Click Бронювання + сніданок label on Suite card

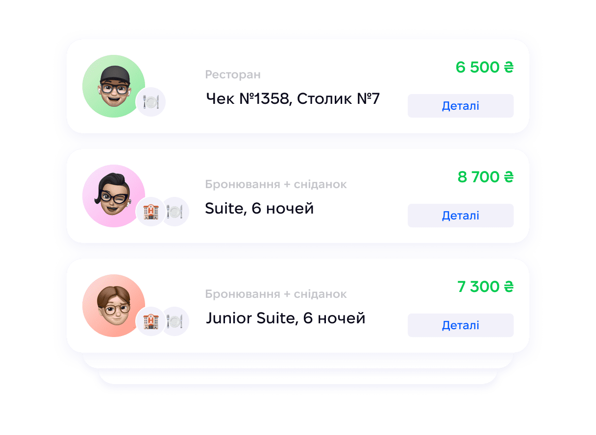(276, 185)
